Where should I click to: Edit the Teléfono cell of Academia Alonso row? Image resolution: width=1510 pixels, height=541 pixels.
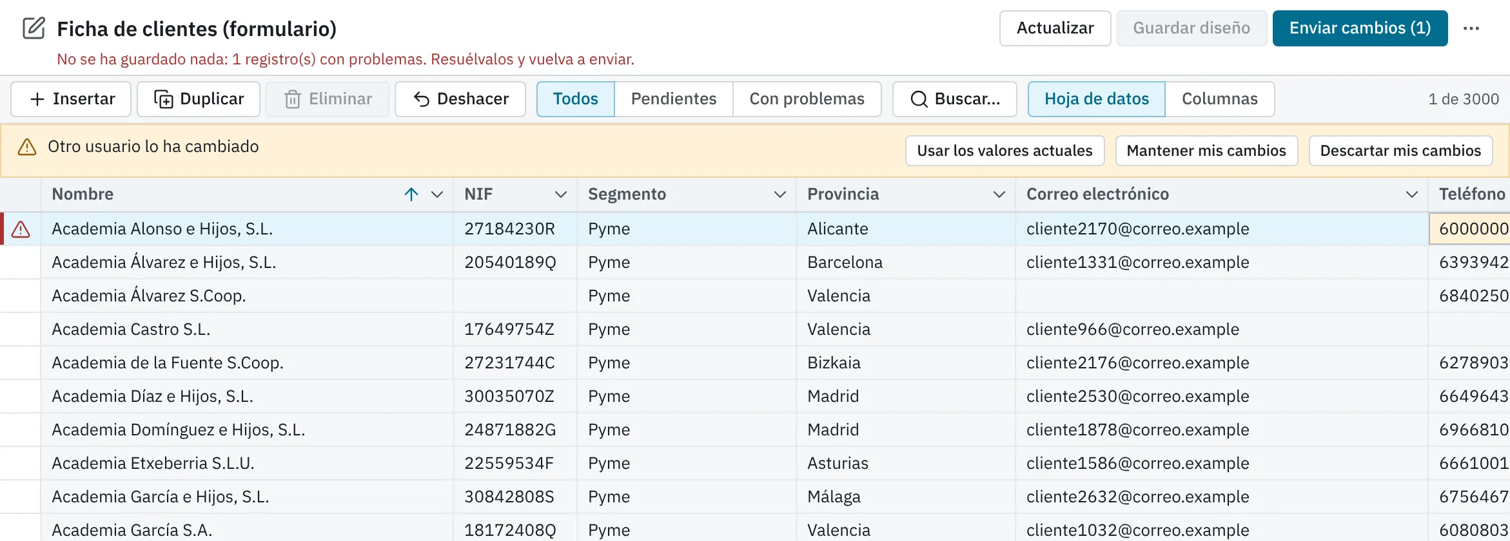point(1469,229)
